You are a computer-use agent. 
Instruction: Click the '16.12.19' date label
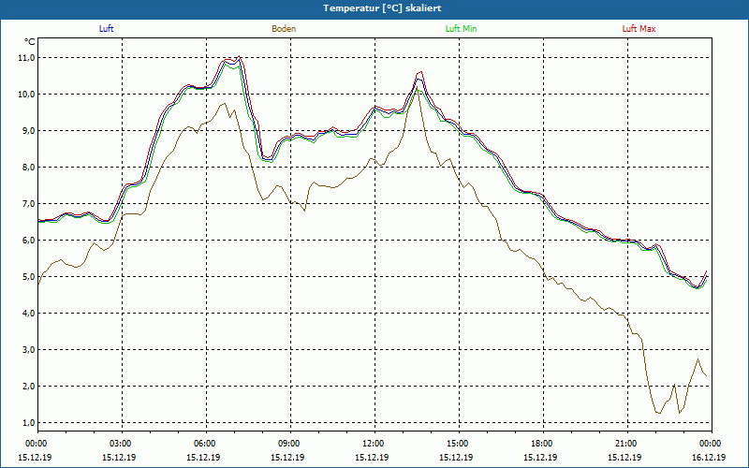(x=709, y=457)
